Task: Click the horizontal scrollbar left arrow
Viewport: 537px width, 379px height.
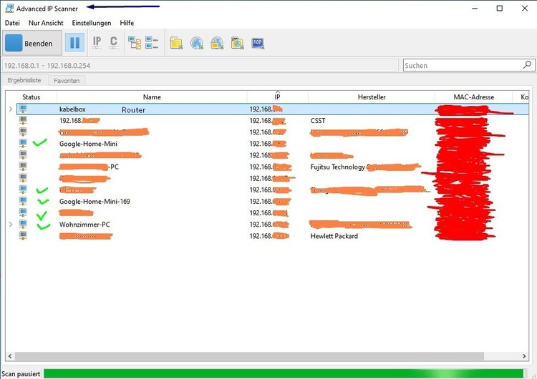Action: coord(10,356)
